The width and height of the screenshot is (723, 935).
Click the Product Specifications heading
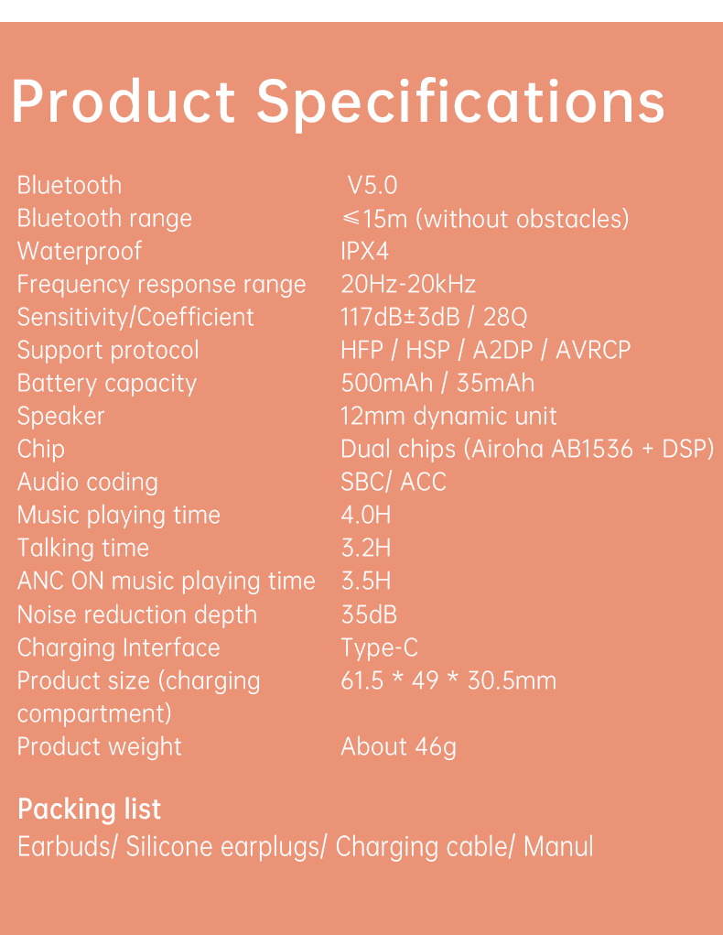coord(338,102)
